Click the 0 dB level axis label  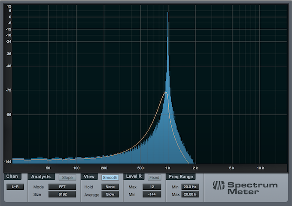coord(10,17)
